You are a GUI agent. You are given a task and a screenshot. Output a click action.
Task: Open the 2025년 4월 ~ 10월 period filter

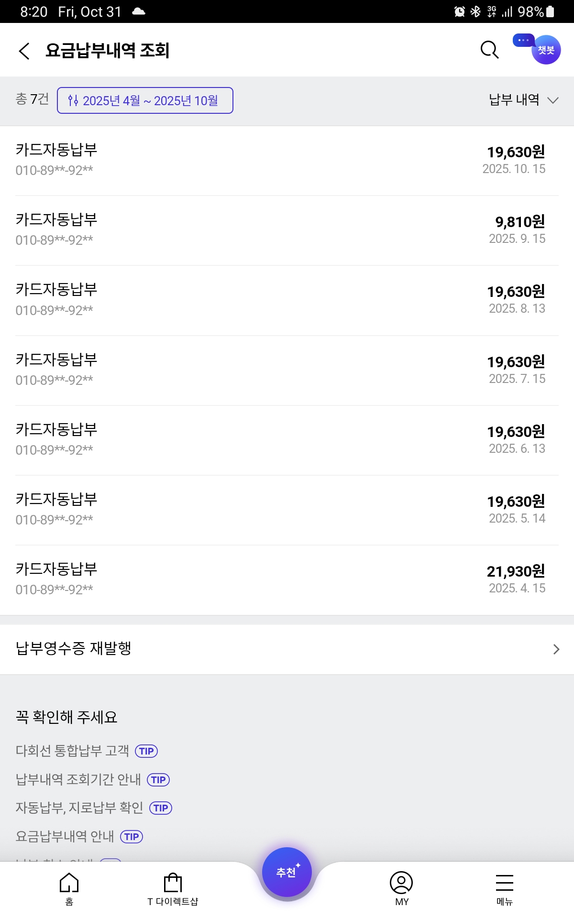(x=145, y=100)
